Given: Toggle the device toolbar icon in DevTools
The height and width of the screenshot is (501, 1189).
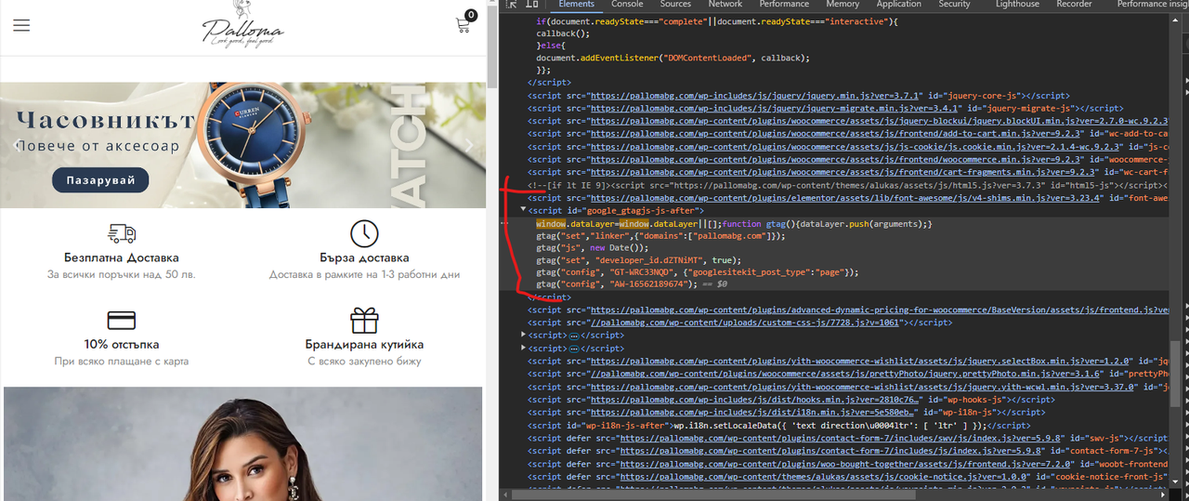Looking at the screenshot, I should tap(533, 5).
